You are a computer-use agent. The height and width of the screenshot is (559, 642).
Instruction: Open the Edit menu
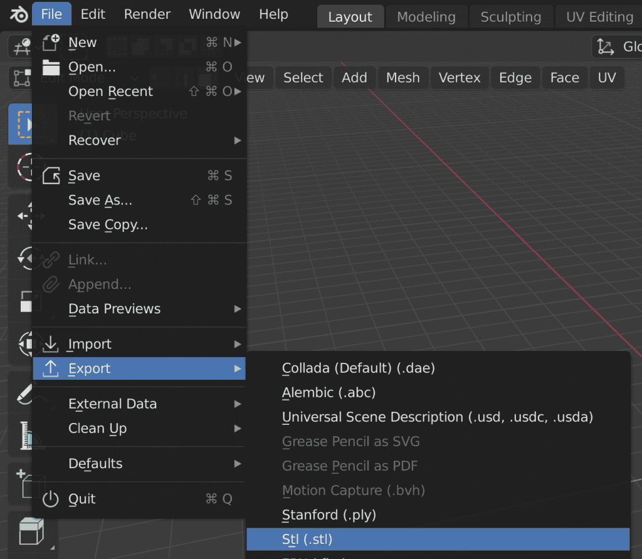coord(93,14)
